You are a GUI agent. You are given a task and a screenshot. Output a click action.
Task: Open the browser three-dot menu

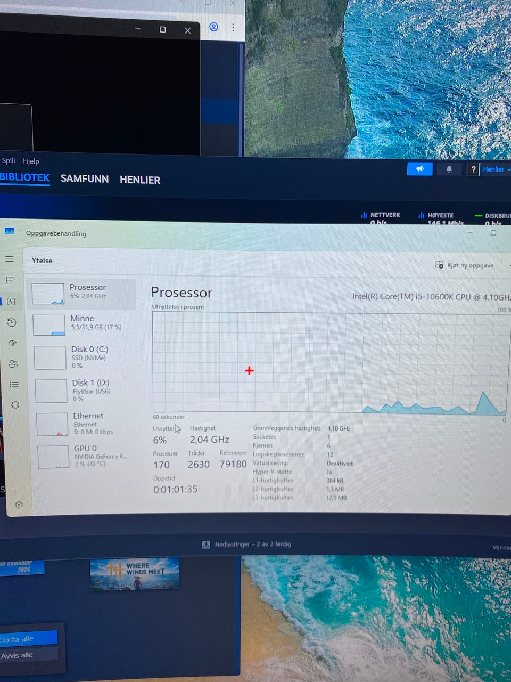pyautogui.click(x=233, y=27)
